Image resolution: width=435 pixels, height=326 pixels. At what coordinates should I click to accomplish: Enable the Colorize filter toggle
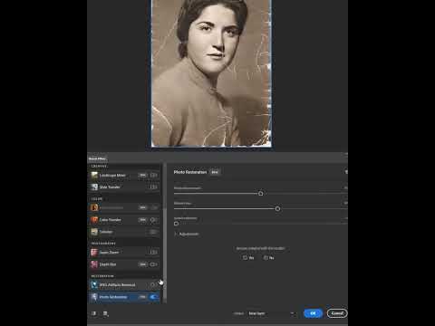coord(154,232)
